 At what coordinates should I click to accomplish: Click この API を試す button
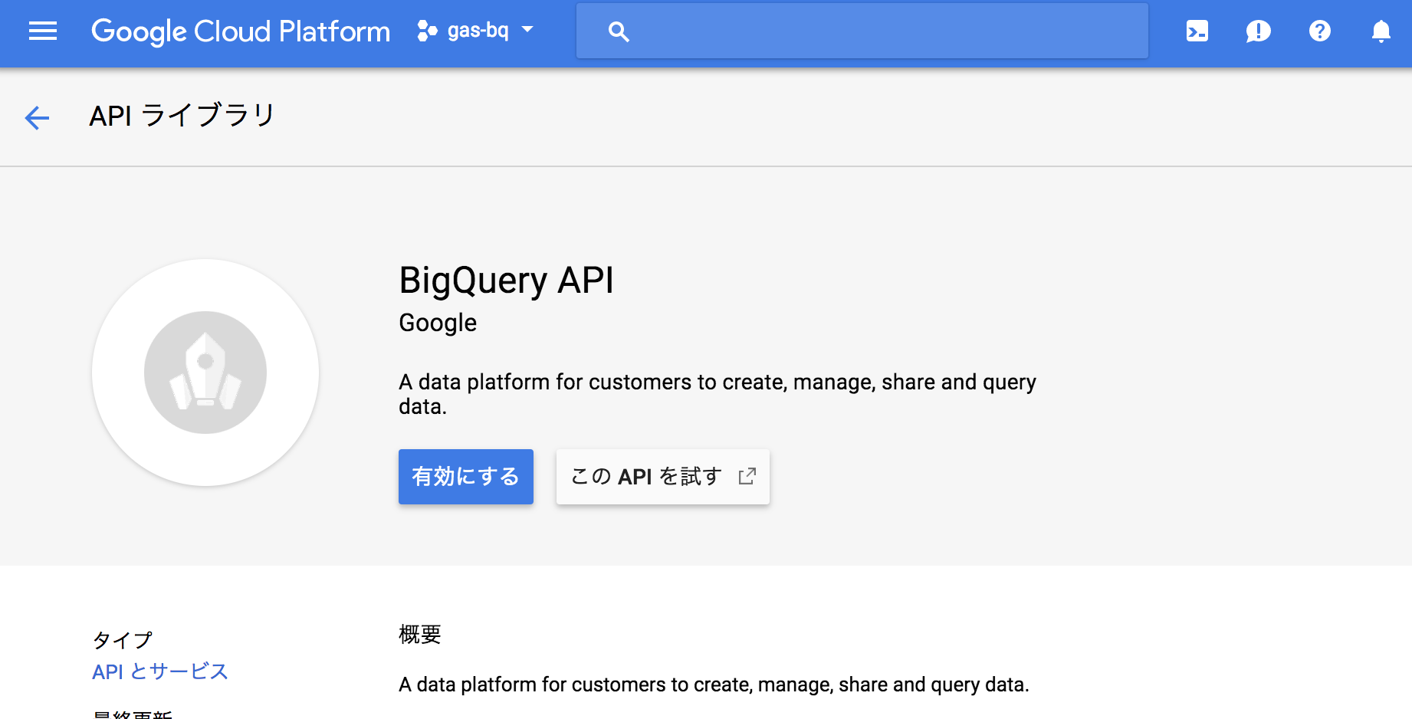coord(663,477)
